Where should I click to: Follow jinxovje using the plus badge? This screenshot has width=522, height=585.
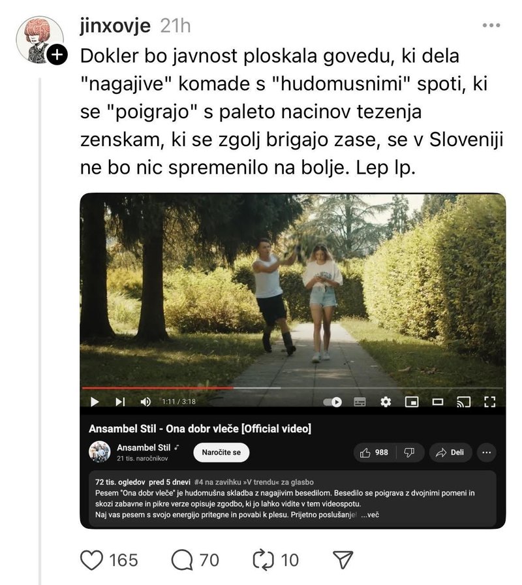click(x=57, y=55)
